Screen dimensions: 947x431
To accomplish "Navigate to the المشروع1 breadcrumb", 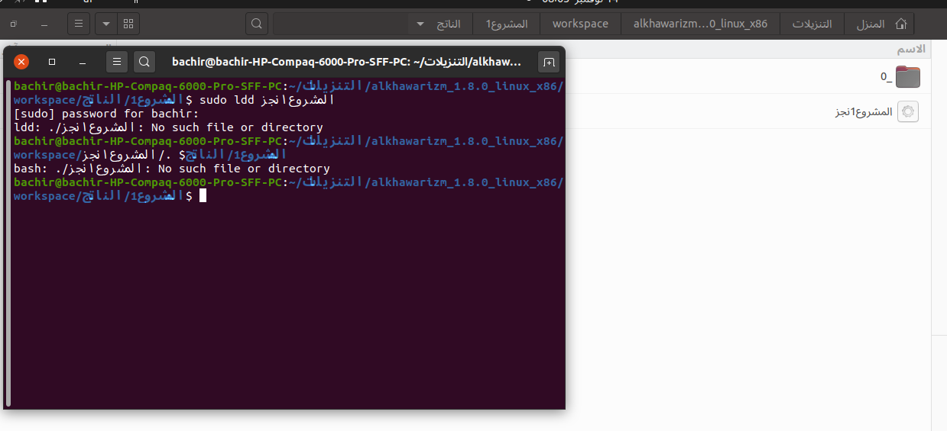I will pyautogui.click(x=507, y=24).
